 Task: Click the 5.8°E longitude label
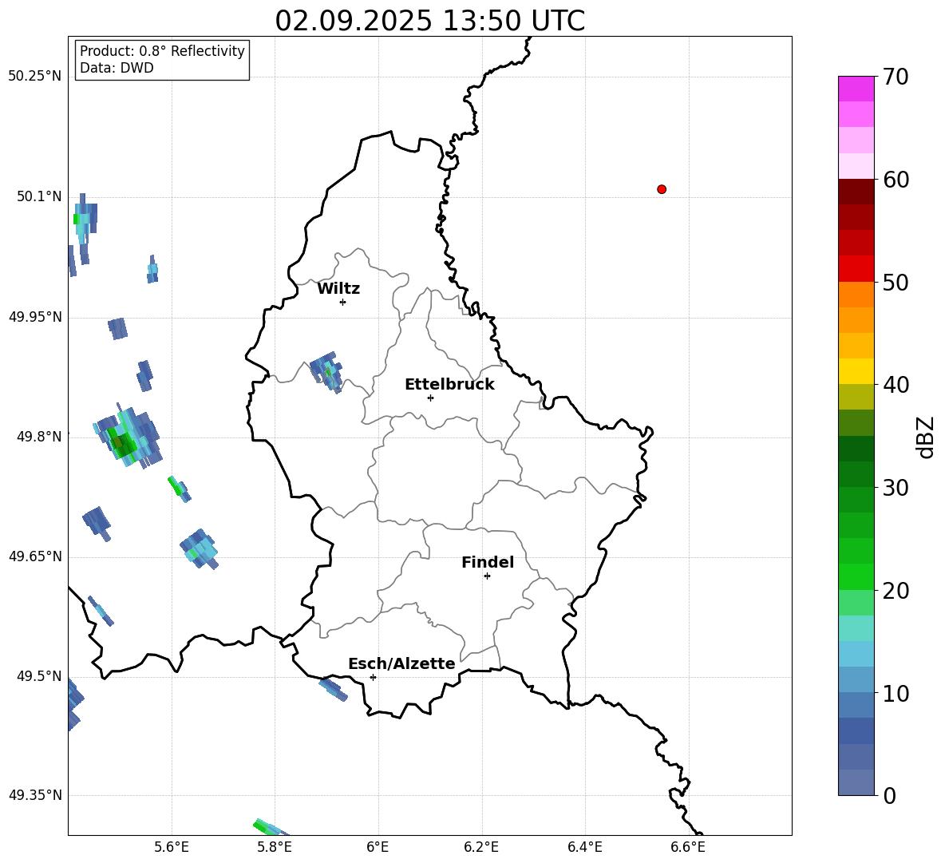pyautogui.click(x=275, y=848)
